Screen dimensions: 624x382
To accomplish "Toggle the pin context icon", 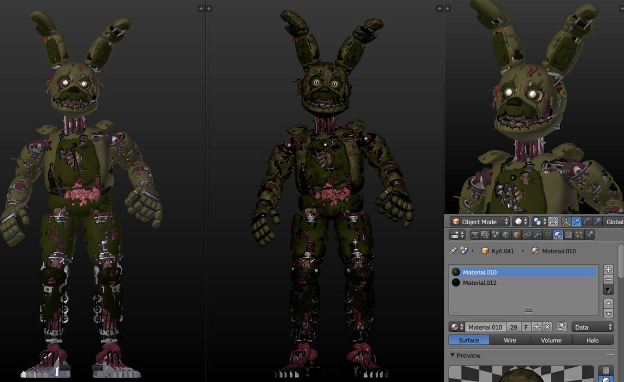I will 454,251.
